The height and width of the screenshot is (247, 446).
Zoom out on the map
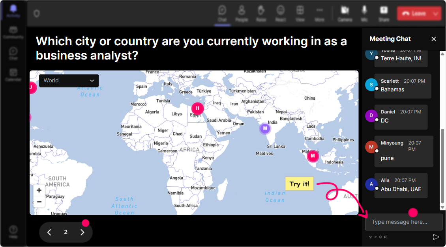[39, 202]
